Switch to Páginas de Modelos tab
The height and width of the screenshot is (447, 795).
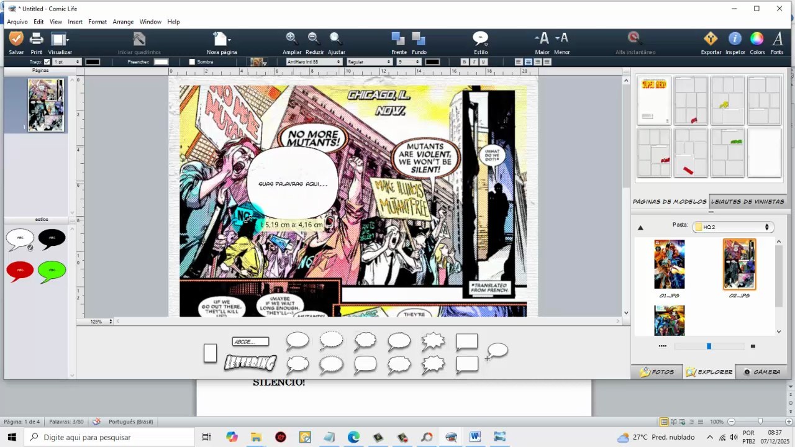[x=670, y=202]
